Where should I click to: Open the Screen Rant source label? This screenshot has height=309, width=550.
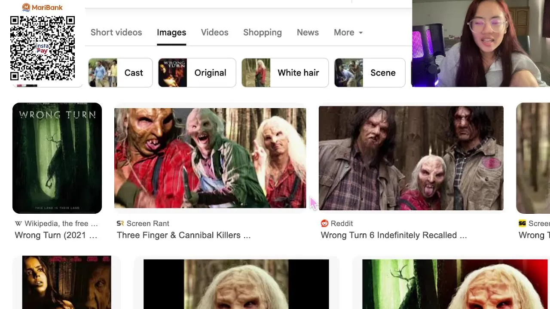point(148,224)
